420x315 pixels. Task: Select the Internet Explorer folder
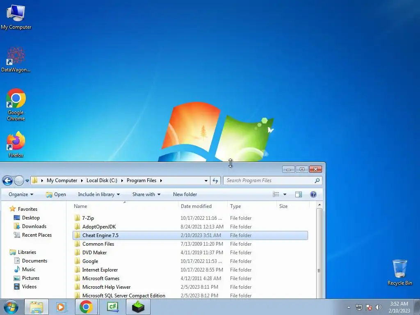[x=190, y=270]
